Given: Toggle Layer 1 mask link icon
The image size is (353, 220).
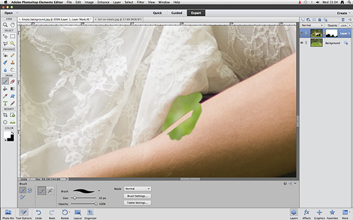Looking at the screenshot, I should pyautogui.click(x=324, y=33).
